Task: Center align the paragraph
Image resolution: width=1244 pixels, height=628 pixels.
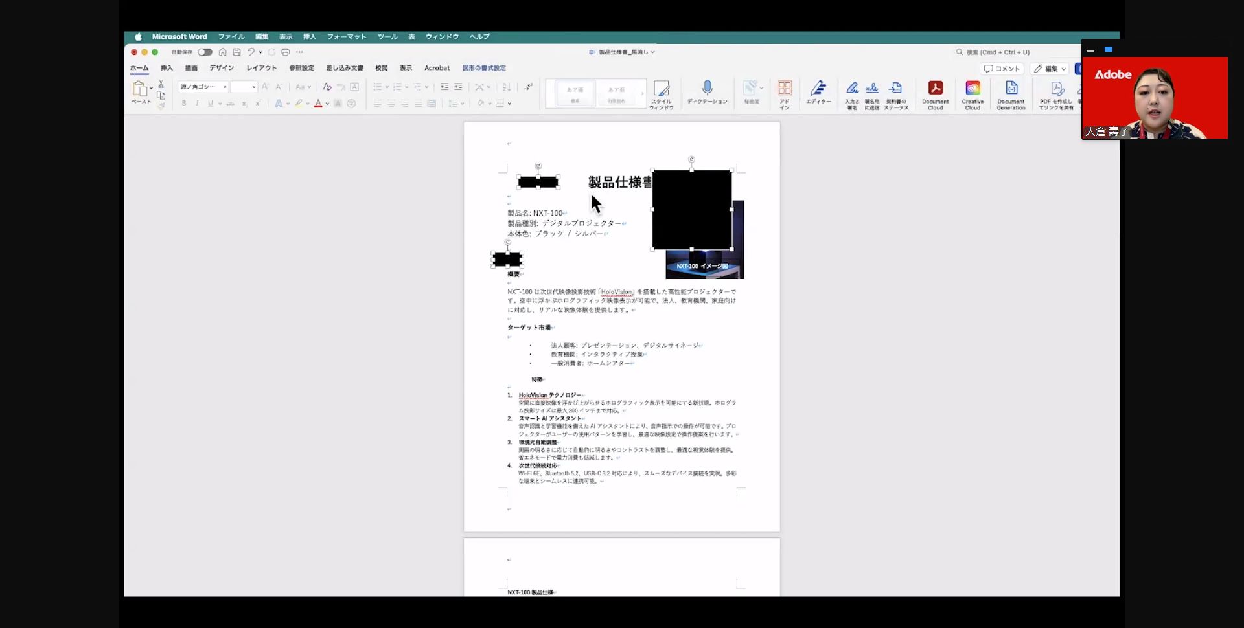Action: click(x=391, y=104)
